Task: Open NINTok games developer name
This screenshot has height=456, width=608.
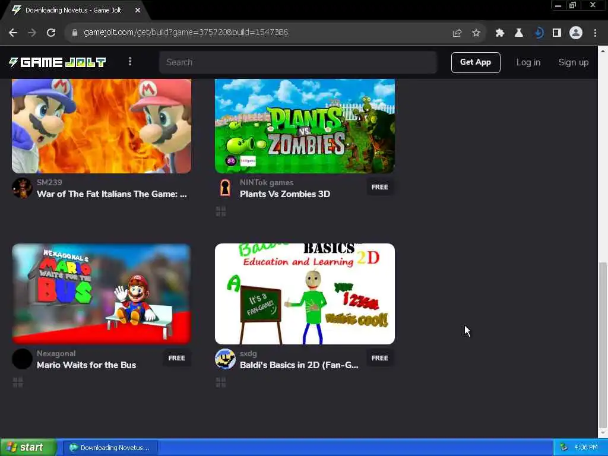Action: coord(267,182)
